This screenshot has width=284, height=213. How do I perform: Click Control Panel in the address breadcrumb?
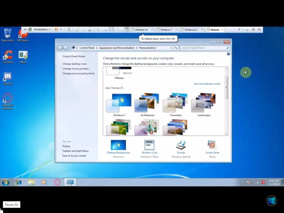87,48
